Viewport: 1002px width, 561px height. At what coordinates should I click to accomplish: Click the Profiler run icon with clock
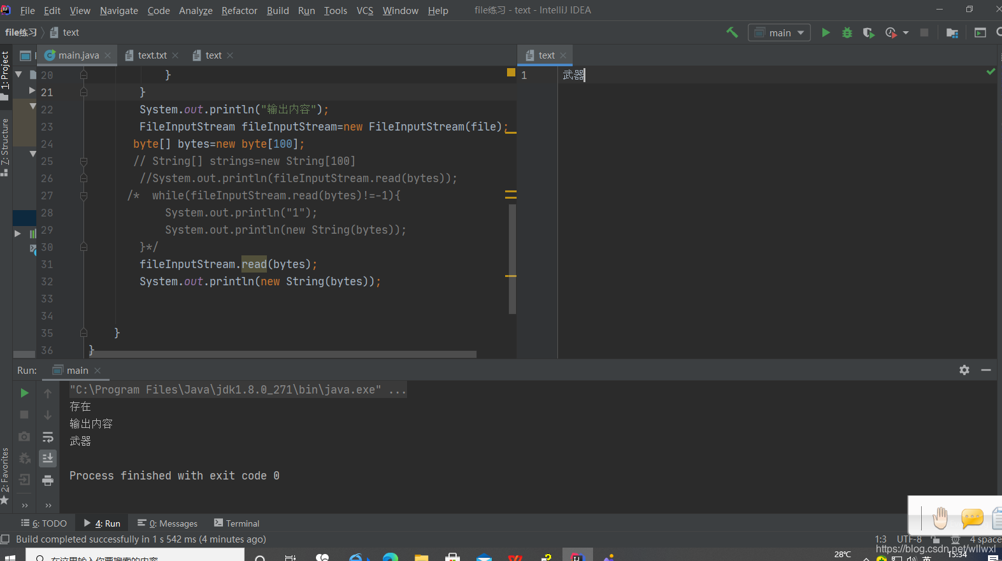[x=891, y=32]
